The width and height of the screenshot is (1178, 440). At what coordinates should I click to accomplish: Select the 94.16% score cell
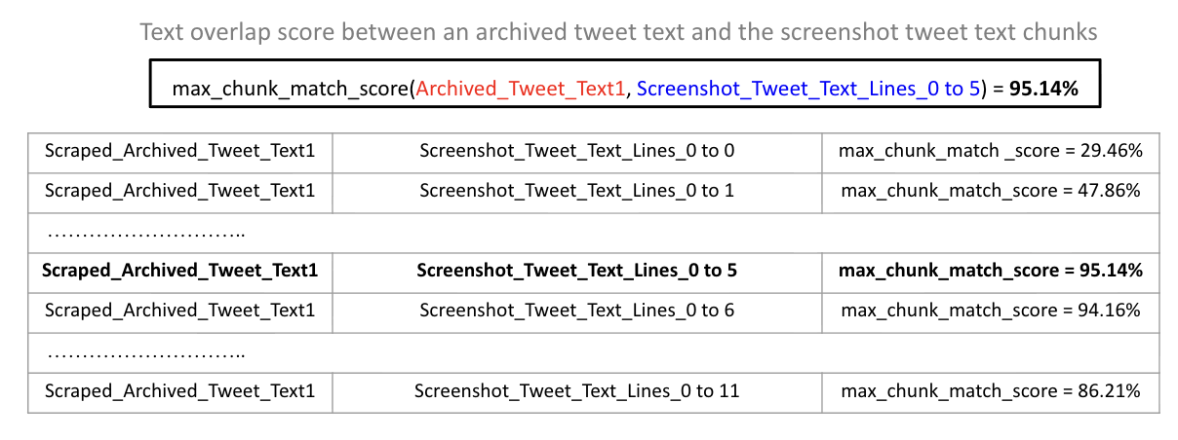tap(991, 311)
